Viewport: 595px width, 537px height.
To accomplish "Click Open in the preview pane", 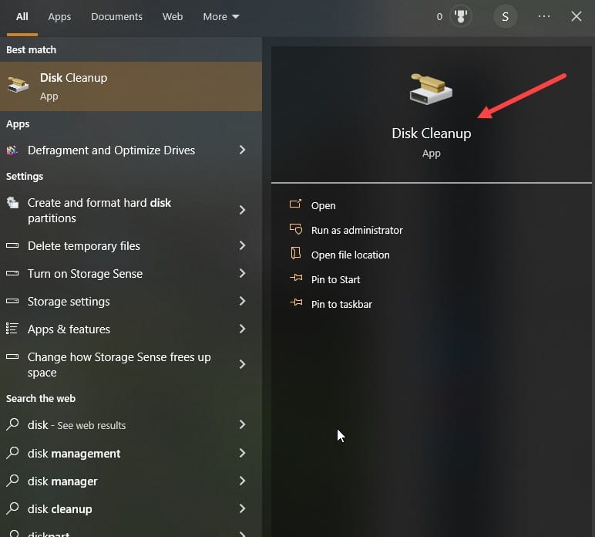I will tap(323, 205).
